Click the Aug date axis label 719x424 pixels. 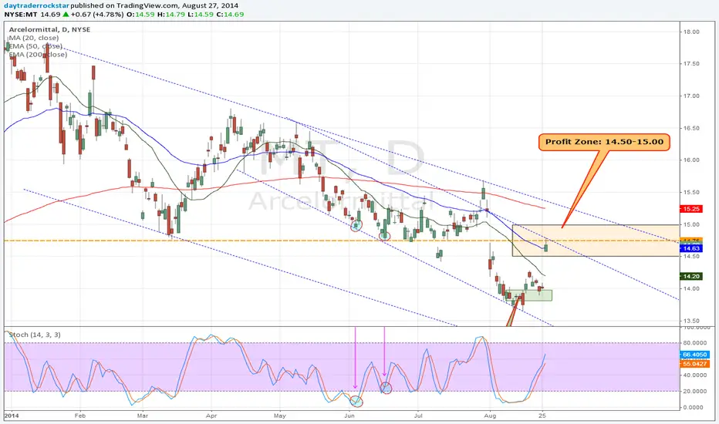tap(490, 416)
